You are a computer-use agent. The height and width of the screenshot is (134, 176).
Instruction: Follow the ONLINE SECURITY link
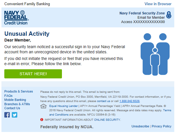(x=107, y=120)
